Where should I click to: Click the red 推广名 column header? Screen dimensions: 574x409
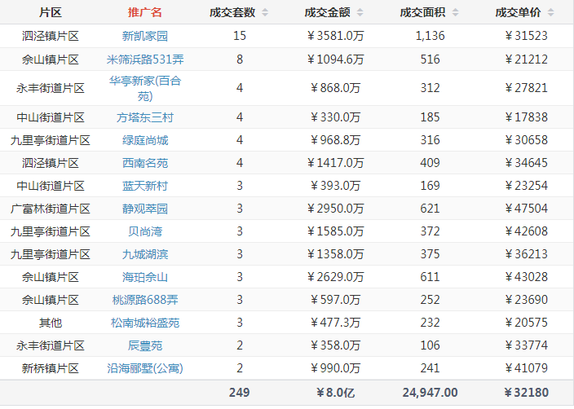[145, 12]
